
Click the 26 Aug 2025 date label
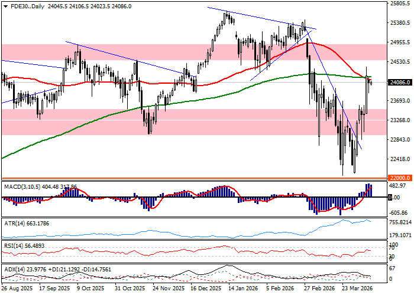click(17, 290)
